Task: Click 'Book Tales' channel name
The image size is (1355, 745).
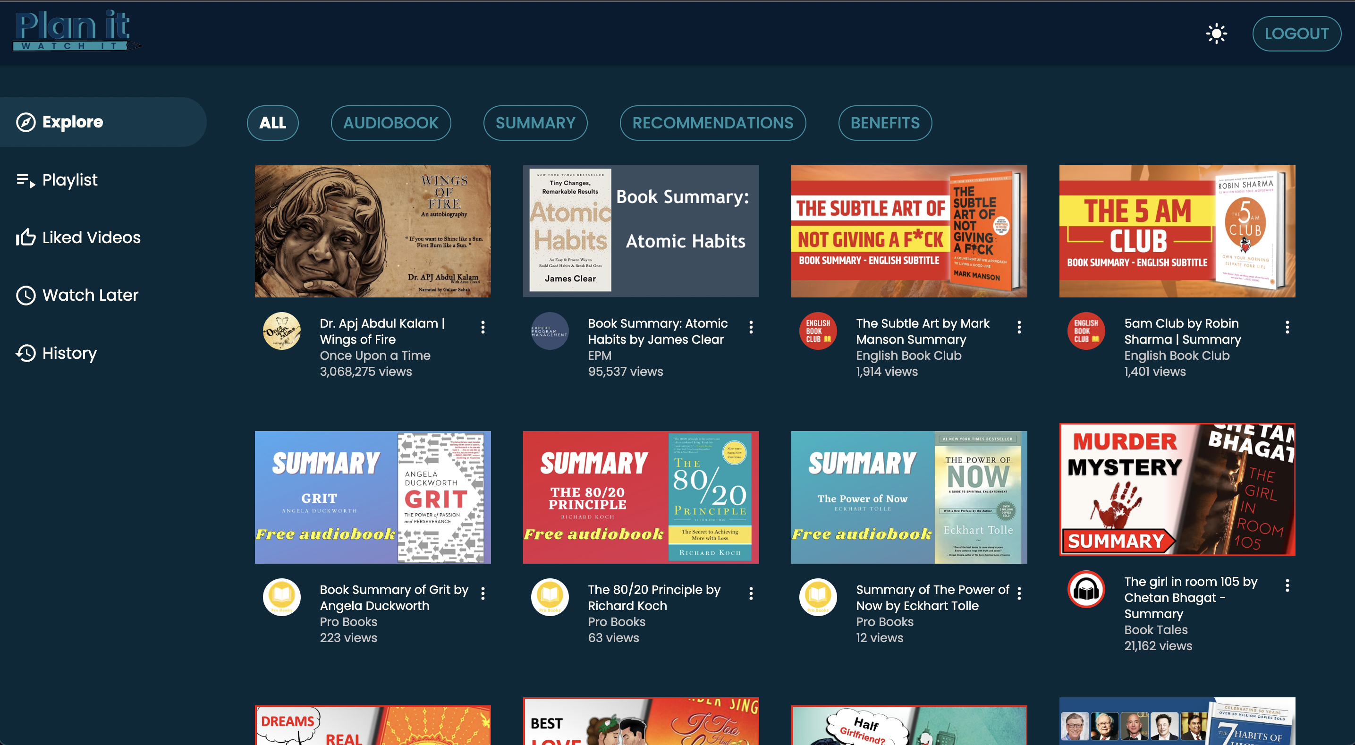Action: 1156,630
